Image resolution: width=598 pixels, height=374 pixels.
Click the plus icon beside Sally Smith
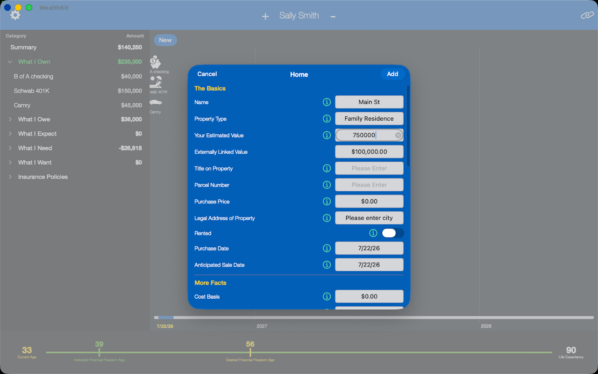tap(265, 16)
